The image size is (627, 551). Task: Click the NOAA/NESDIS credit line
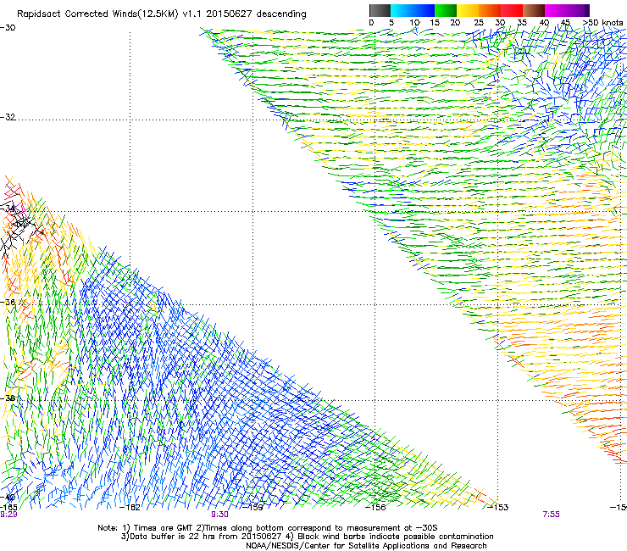click(366, 546)
